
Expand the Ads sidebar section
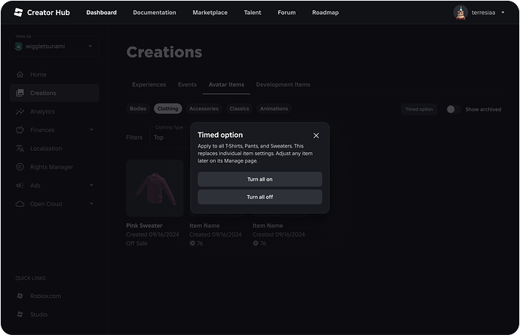91,185
